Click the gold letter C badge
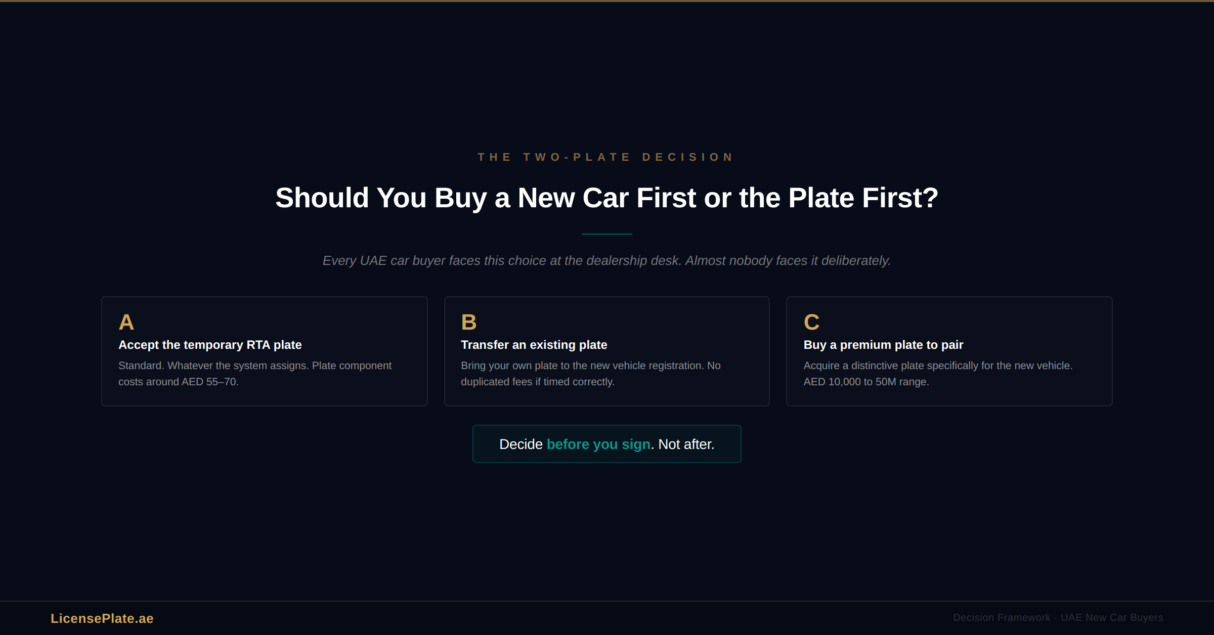1214x635 pixels. click(x=811, y=323)
